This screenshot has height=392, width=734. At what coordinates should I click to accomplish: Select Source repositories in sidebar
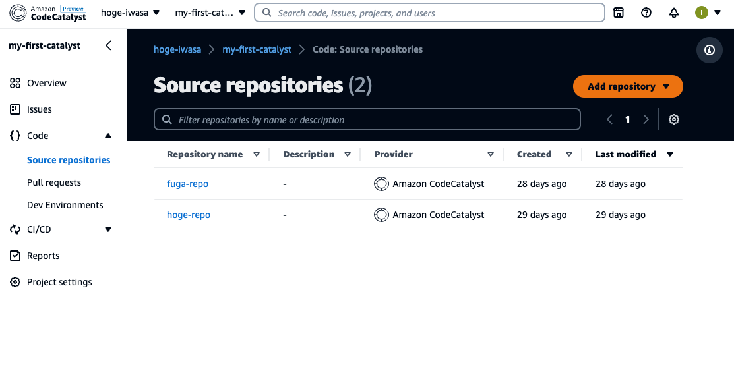click(69, 160)
